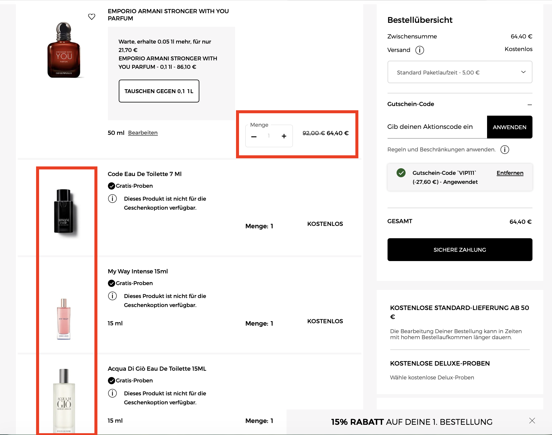
Task: Open the Armani Code sample image
Action: coord(64,211)
